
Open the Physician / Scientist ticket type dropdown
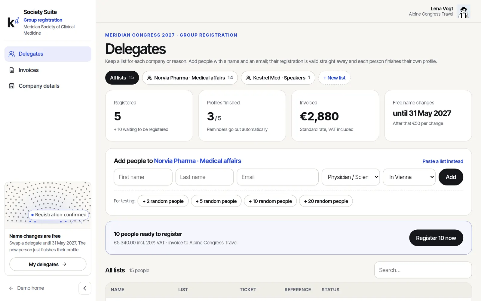coord(351,177)
